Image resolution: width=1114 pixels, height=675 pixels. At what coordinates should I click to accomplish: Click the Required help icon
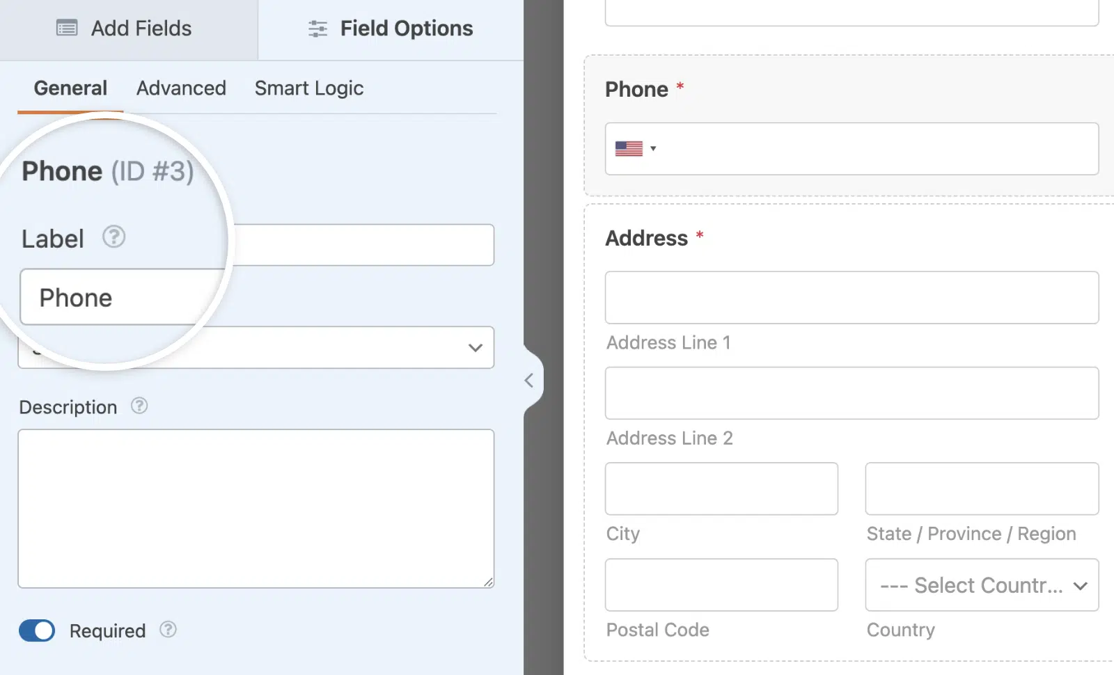pyautogui.click(x=168, y=630)
